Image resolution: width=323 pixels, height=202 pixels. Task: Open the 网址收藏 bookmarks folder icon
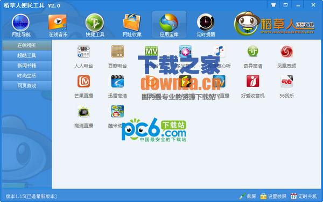click(132, 23)
